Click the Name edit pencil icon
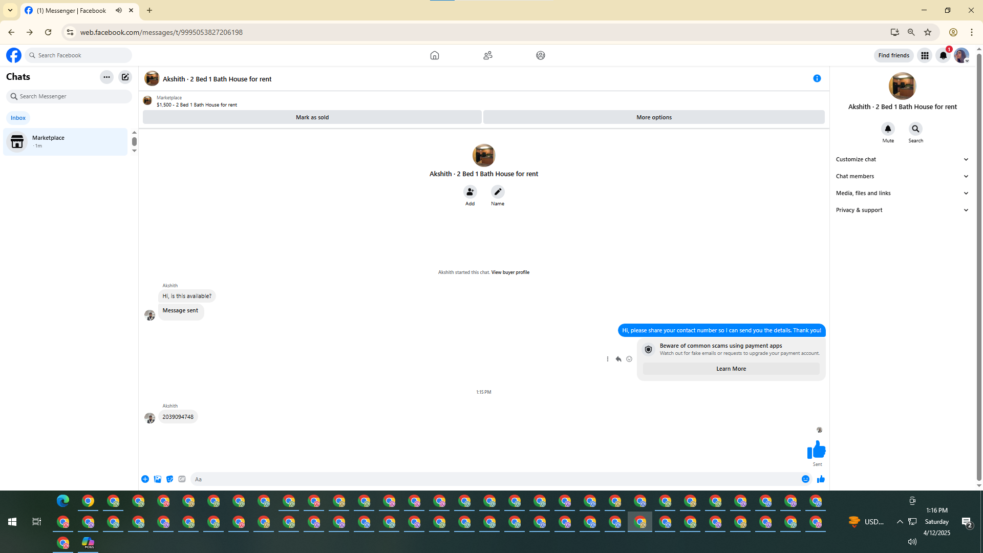983x553 pixels. (498, 192)
